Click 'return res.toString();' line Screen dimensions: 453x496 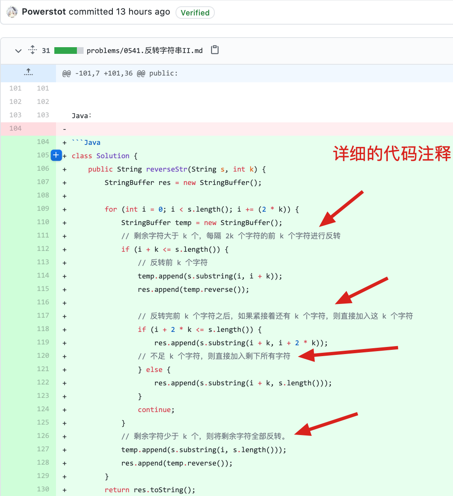coord(150,490)
